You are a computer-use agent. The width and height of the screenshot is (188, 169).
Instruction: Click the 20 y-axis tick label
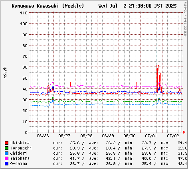coord(25,110)
